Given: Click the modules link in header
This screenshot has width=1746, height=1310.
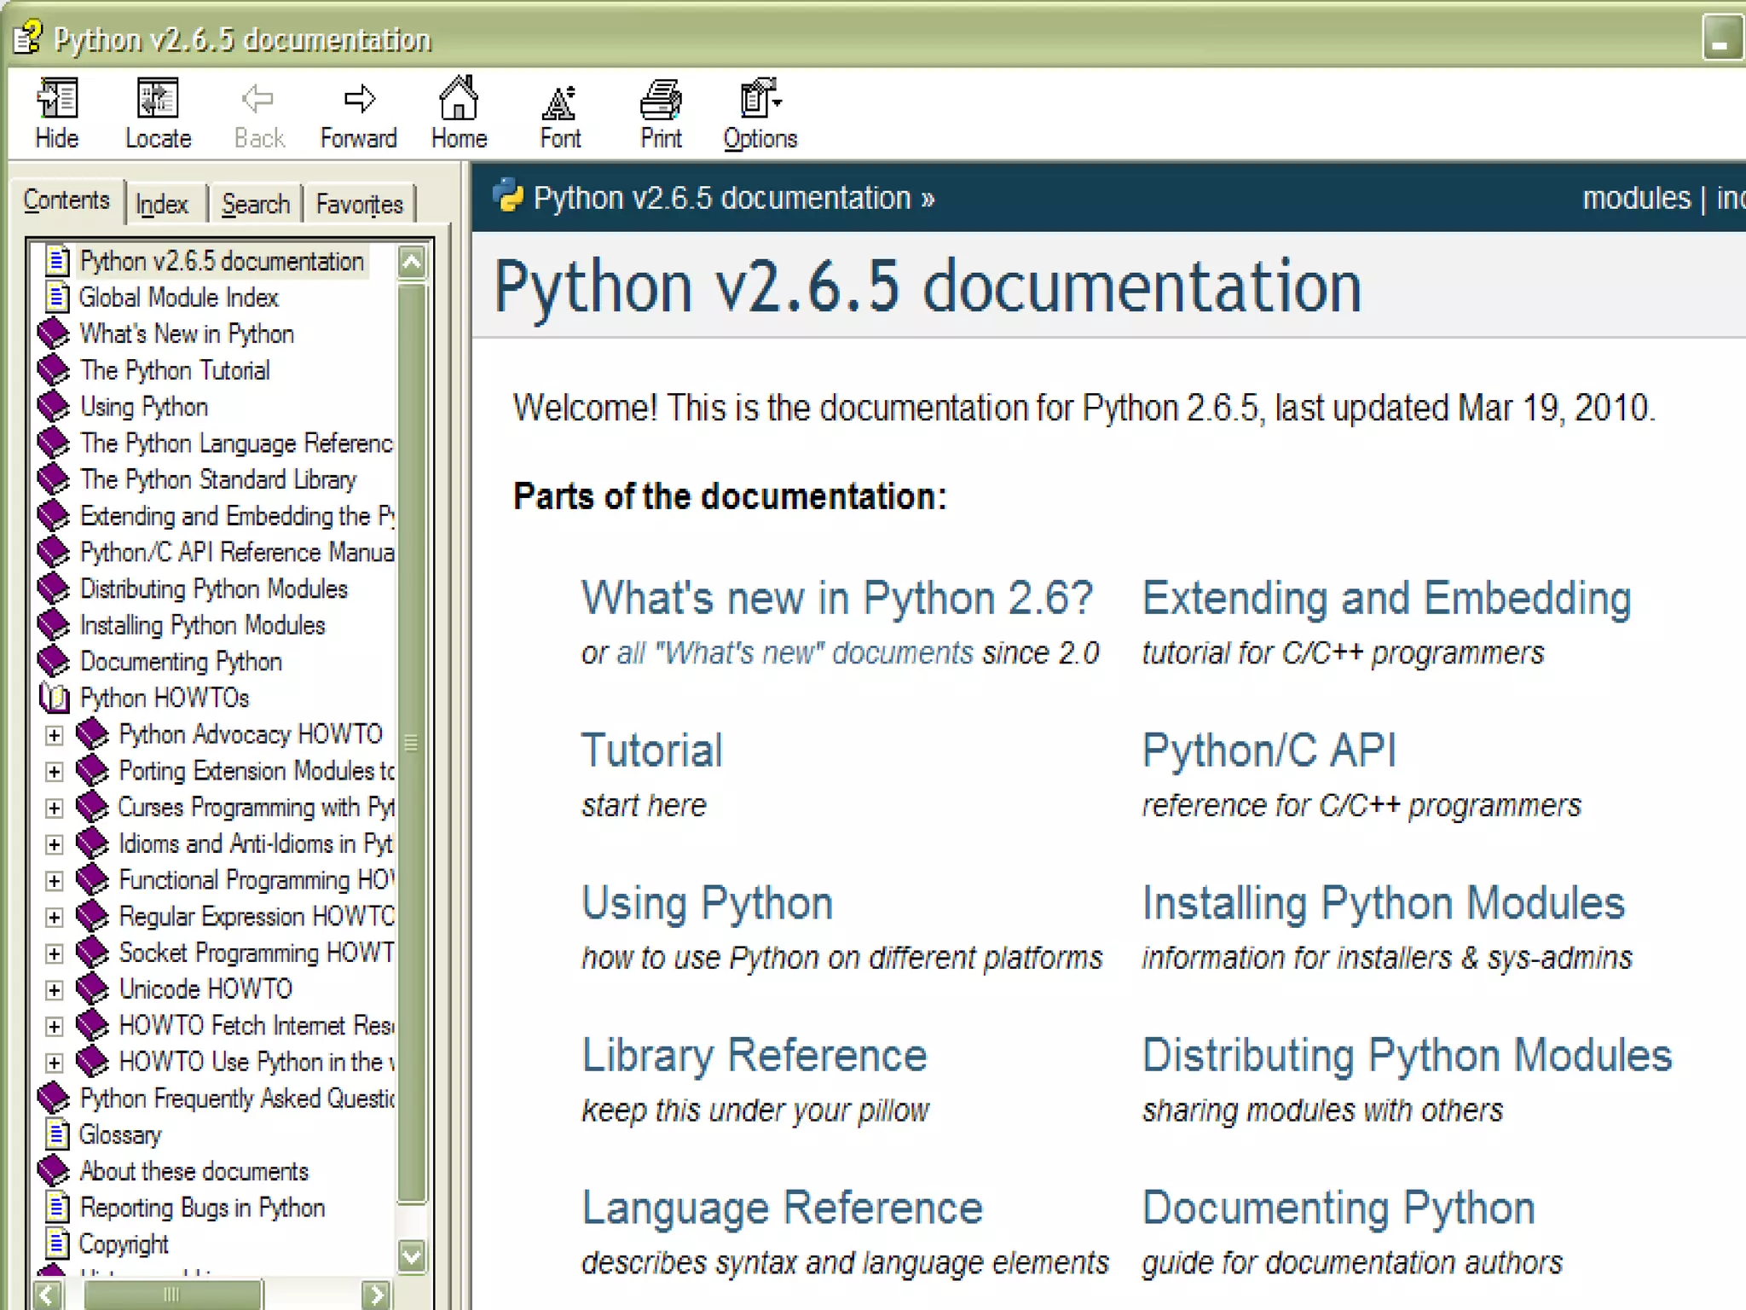Looking at the screenshot, I should 1635,198.
